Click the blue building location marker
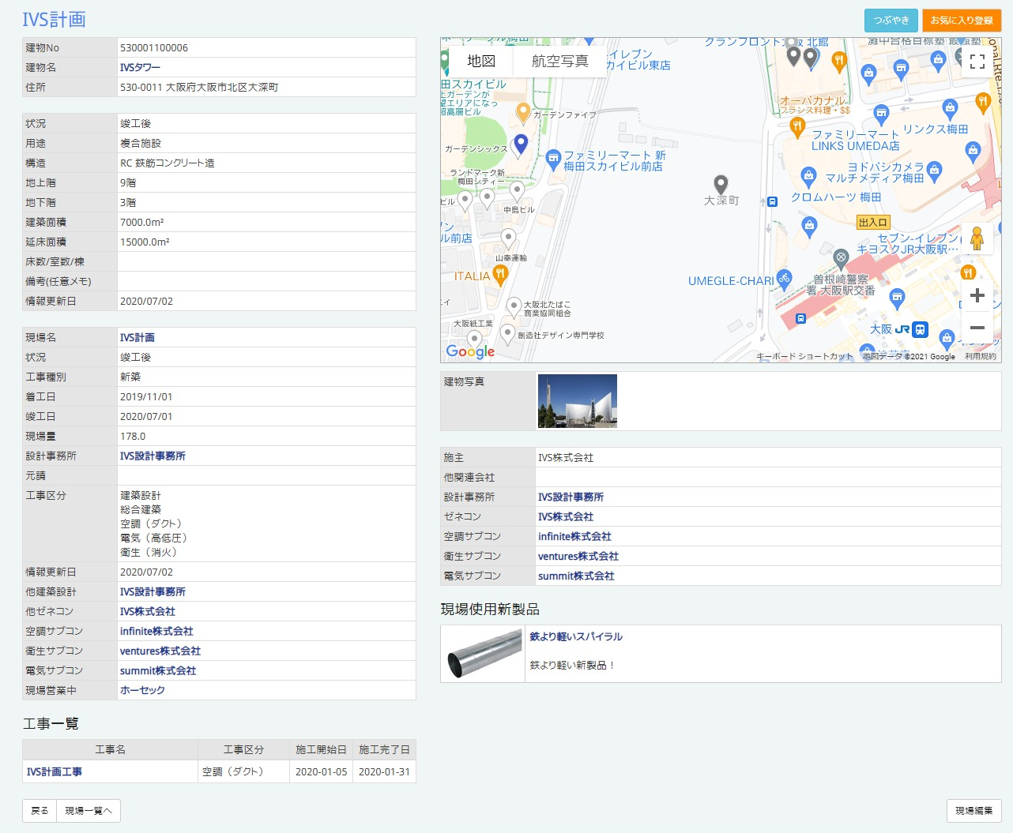This screenshot has width=1013, height=833. tap(521, 144)
